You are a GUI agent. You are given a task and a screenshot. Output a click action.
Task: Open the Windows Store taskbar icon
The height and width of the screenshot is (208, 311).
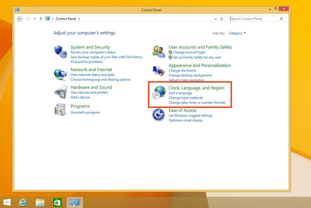click(57, 202)
